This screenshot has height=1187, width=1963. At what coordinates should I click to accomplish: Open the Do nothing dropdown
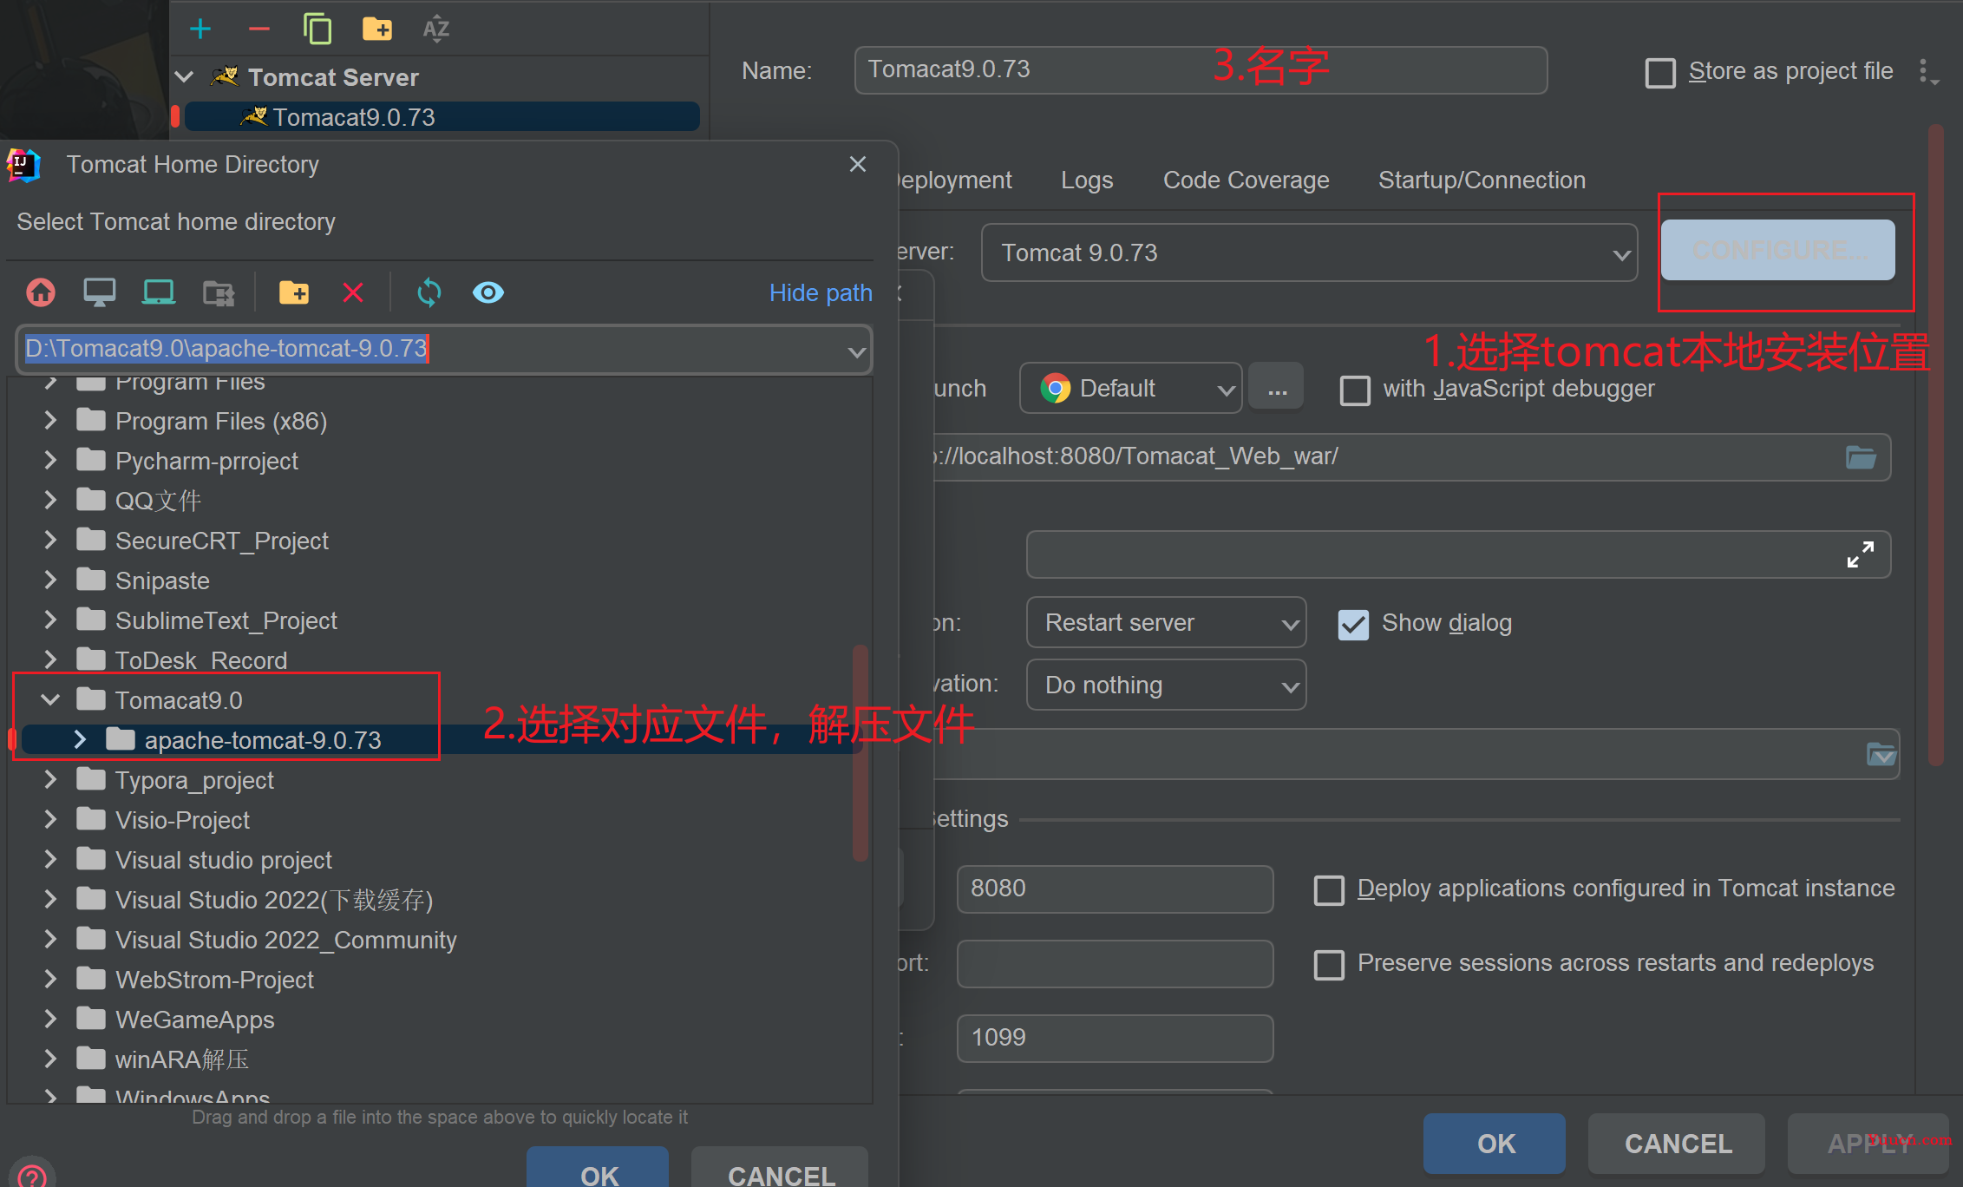[1166, 685]
